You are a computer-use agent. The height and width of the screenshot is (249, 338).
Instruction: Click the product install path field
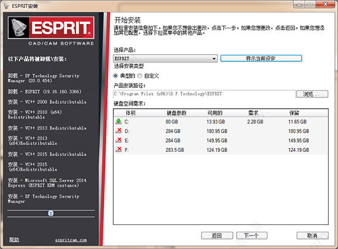(x=204, y=94)
